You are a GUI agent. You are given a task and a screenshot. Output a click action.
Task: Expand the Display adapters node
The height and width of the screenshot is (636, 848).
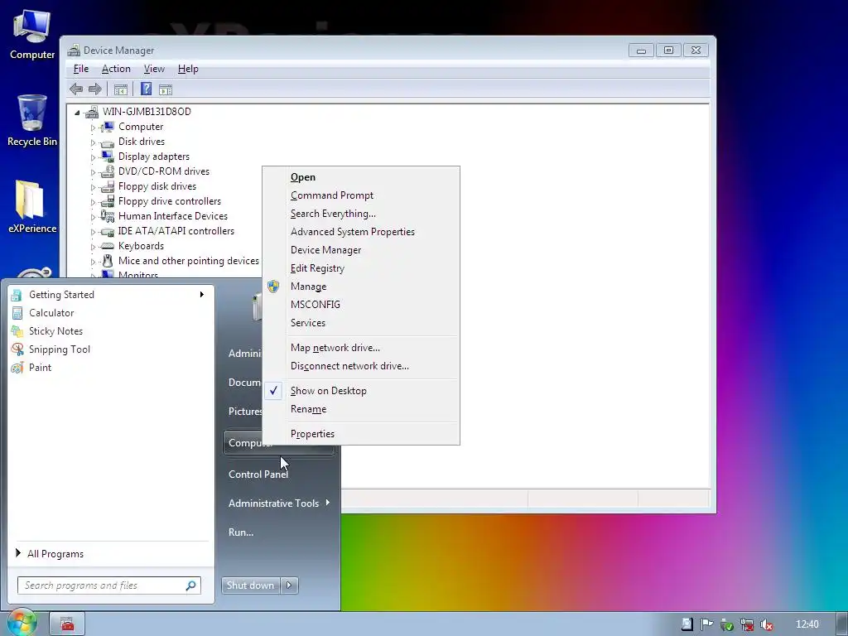[93, 157]
